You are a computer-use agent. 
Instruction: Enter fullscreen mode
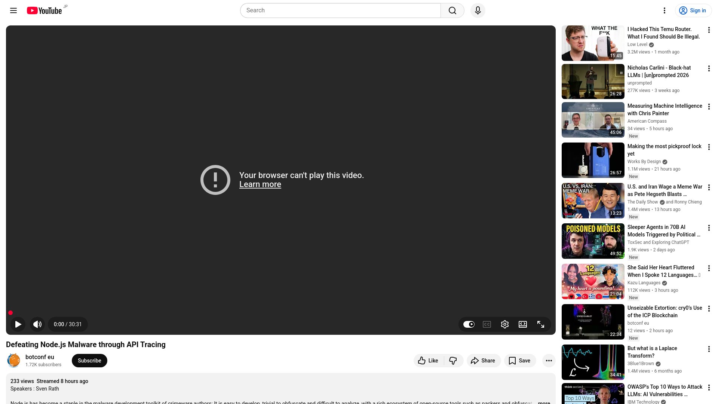click(541, 324)
